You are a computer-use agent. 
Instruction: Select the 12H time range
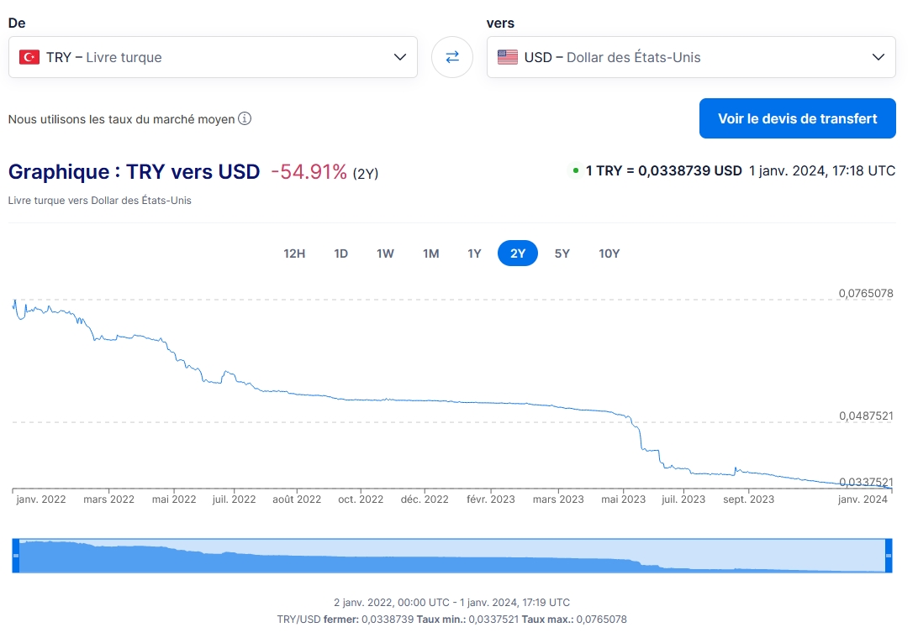[x=294, y=254]
